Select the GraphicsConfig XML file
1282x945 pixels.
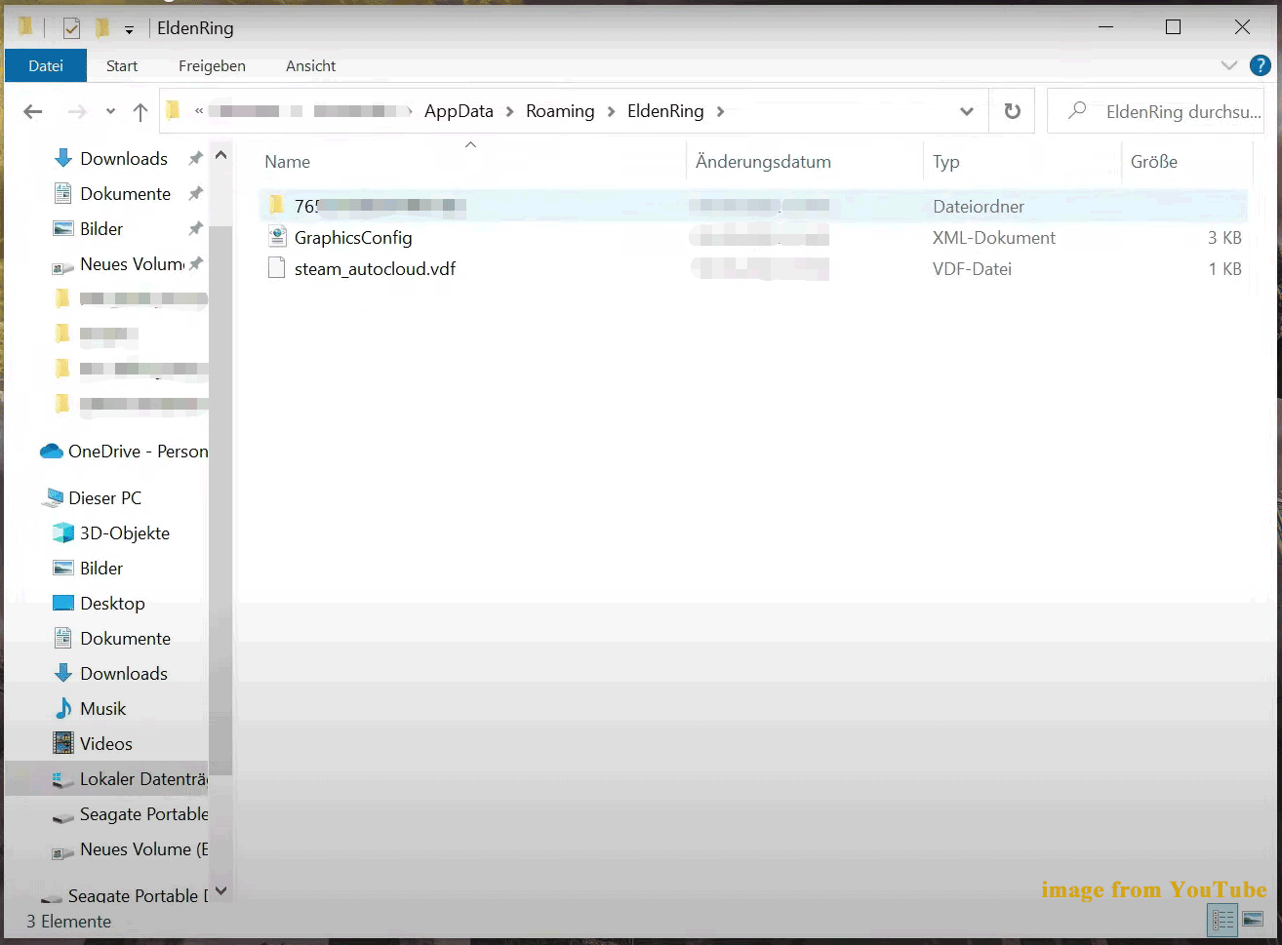(353, 238)
